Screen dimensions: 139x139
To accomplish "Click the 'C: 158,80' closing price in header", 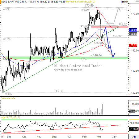I will click(31, 2).
